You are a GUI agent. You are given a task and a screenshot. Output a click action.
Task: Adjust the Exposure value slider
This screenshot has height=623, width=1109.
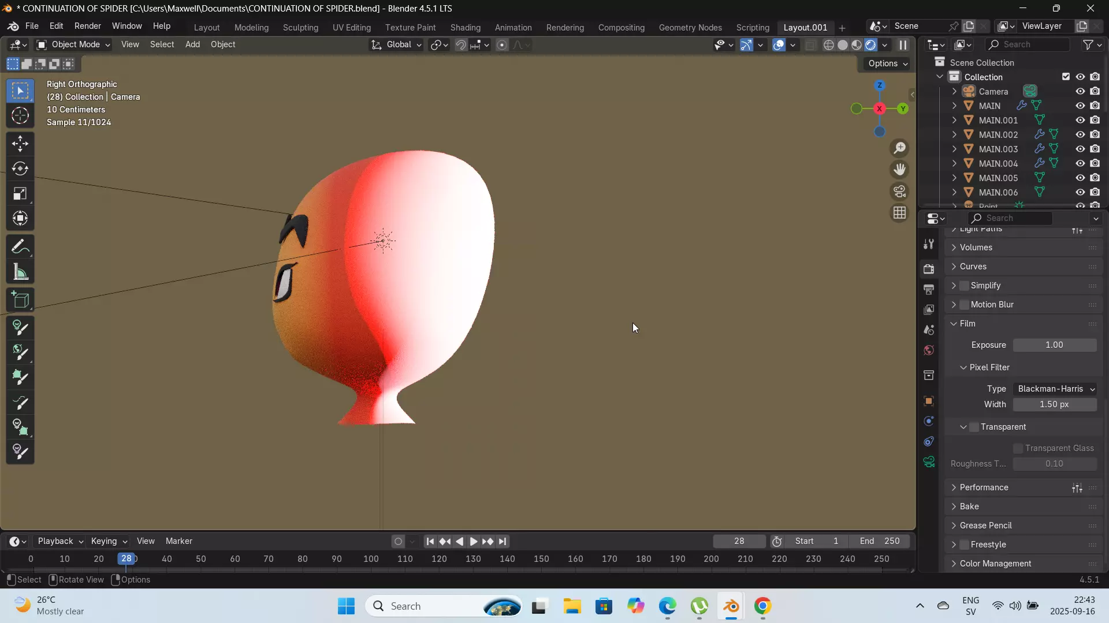tap(1055, 345)
